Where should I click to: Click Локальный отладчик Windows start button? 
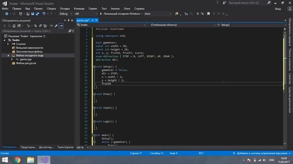120,14
